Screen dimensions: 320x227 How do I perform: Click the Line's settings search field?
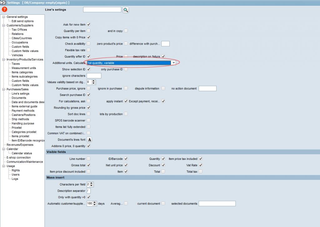point(102,10)
